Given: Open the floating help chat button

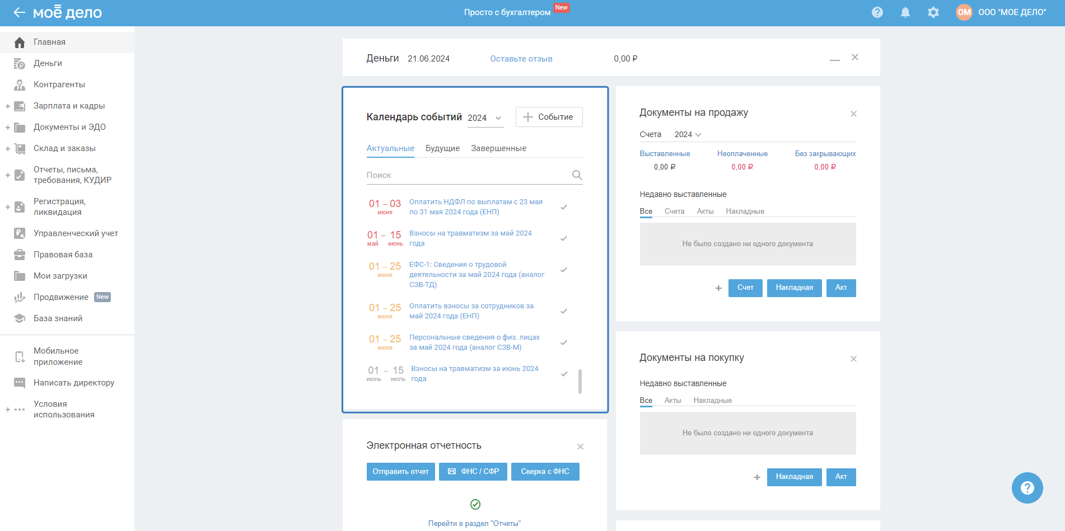Looking at the screenshot, I should [x=1027, y=488].
